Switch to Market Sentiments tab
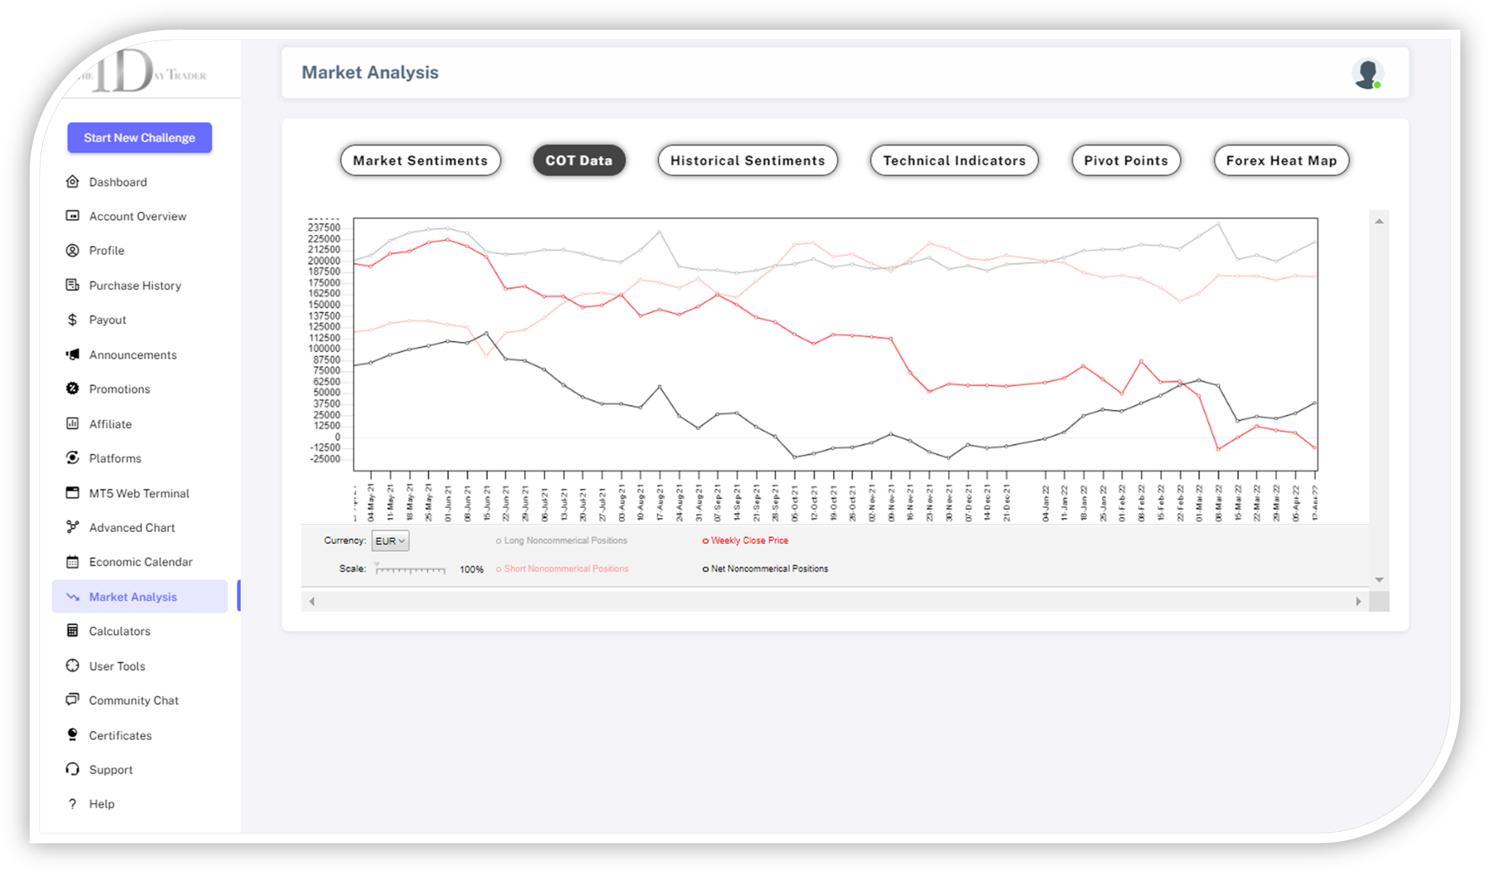 pos(420,161)
